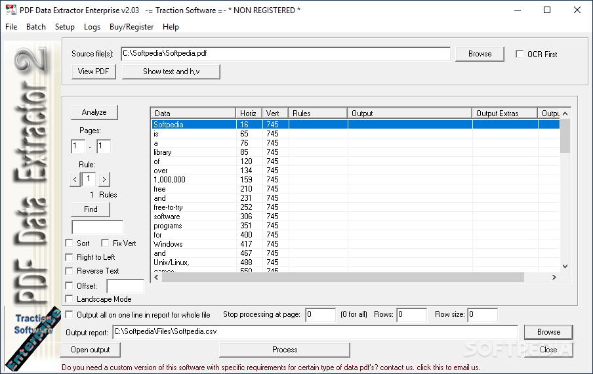This screenshot has height=374, width=593.
Task: Click the View PDF button
Action: click(93, 72)
